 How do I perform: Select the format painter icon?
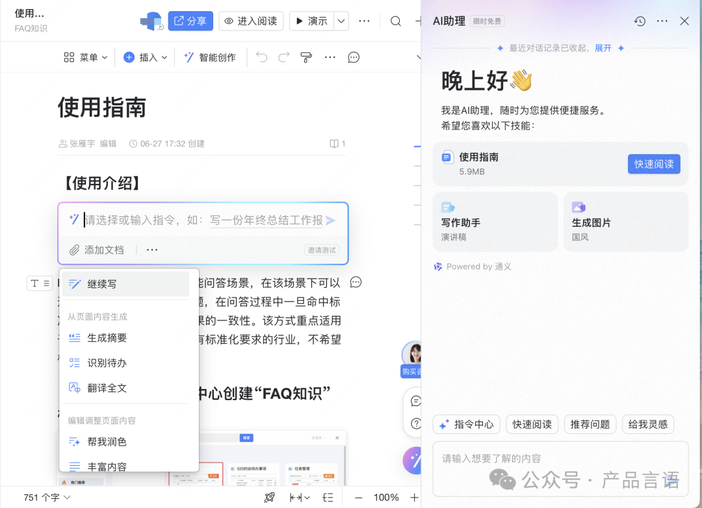click(x=306, y=57)
